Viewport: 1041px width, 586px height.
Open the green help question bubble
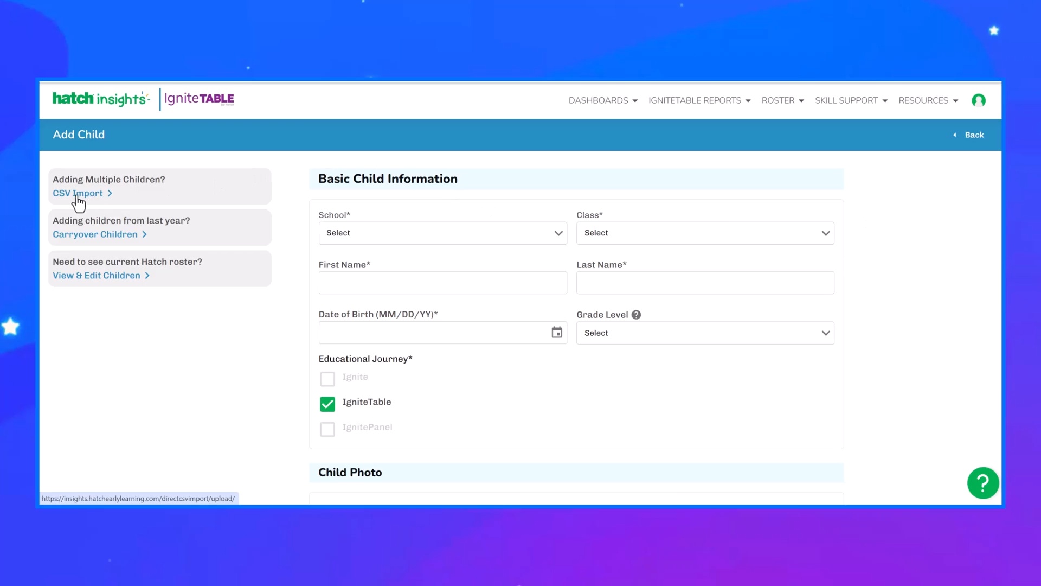click(983, 483)
